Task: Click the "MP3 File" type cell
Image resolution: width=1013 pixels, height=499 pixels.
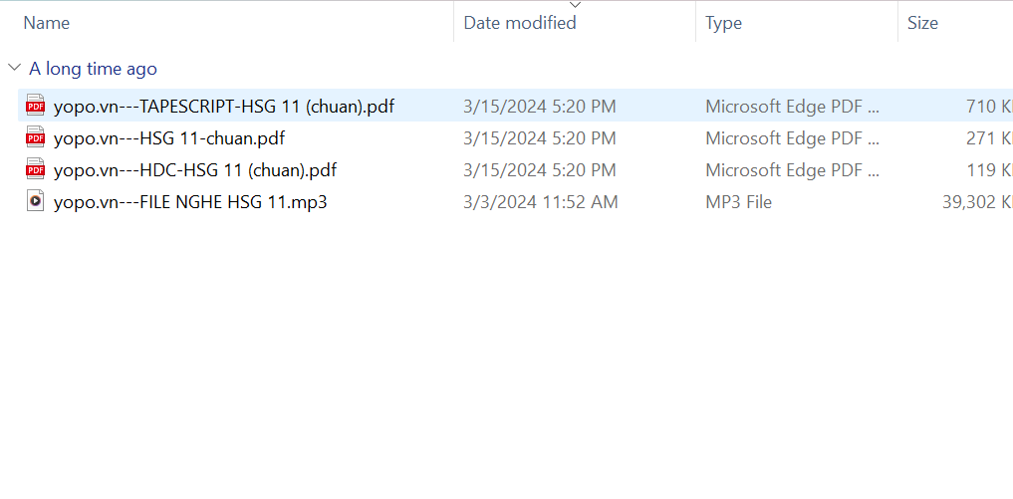Action: tap(738, 202)
